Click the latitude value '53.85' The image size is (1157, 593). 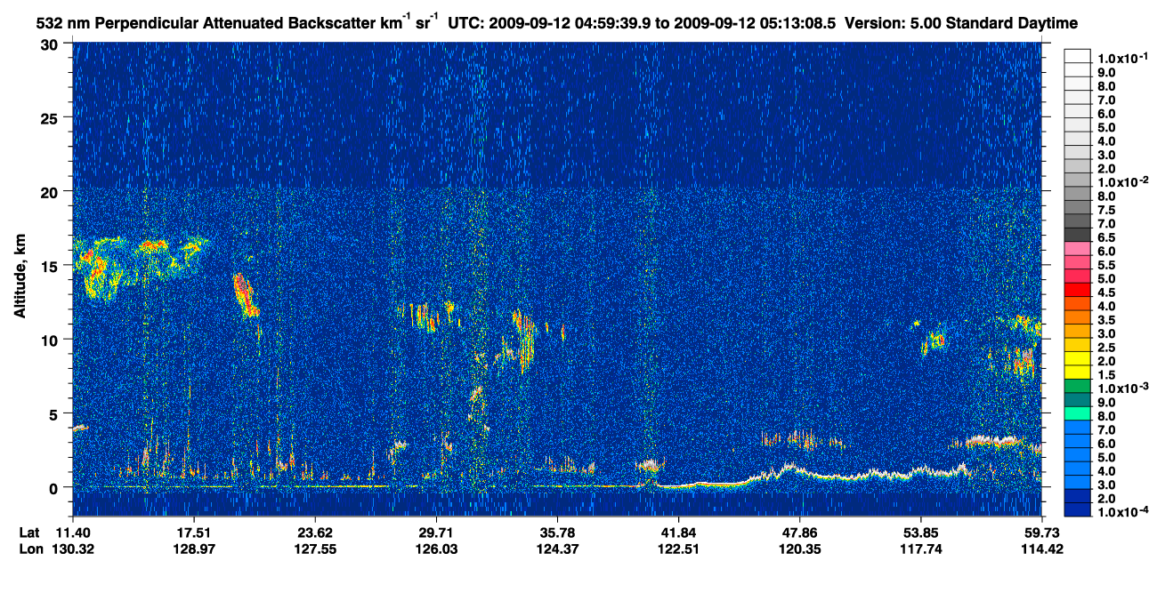[920, 533]
